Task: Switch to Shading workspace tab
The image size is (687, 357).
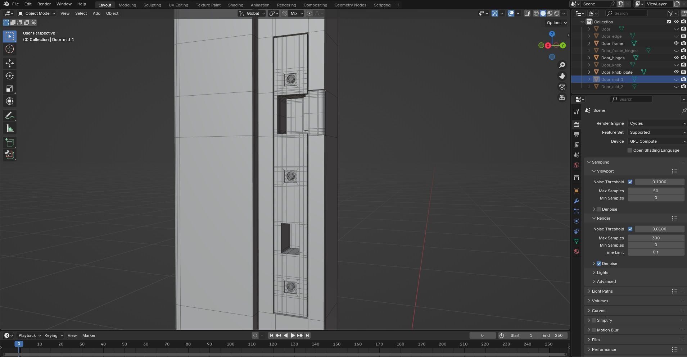Action: click(235, 5)
